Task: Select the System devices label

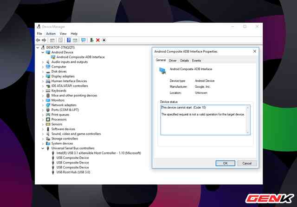Action: [62, 143]
